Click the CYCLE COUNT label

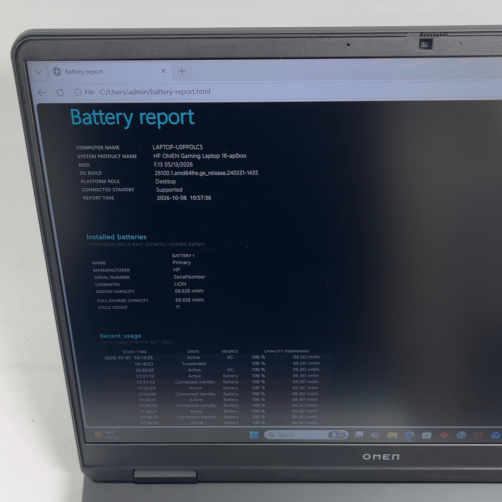point(113,307)
